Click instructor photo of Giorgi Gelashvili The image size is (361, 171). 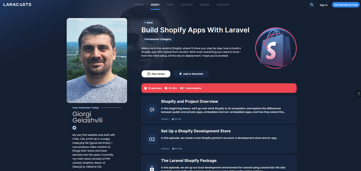coord(97,60)
